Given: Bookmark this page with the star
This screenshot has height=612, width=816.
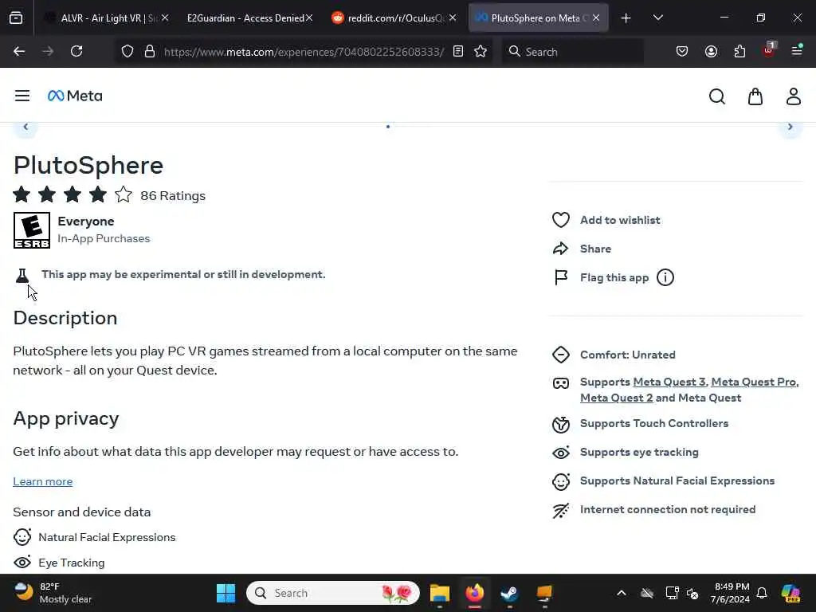Looking at the screenshot, I should click(x=481, y=51).
